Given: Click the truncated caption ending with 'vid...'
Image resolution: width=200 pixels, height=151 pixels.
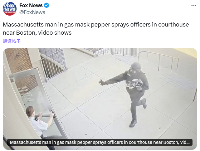Looking at the screenshot, I should 100,142.
